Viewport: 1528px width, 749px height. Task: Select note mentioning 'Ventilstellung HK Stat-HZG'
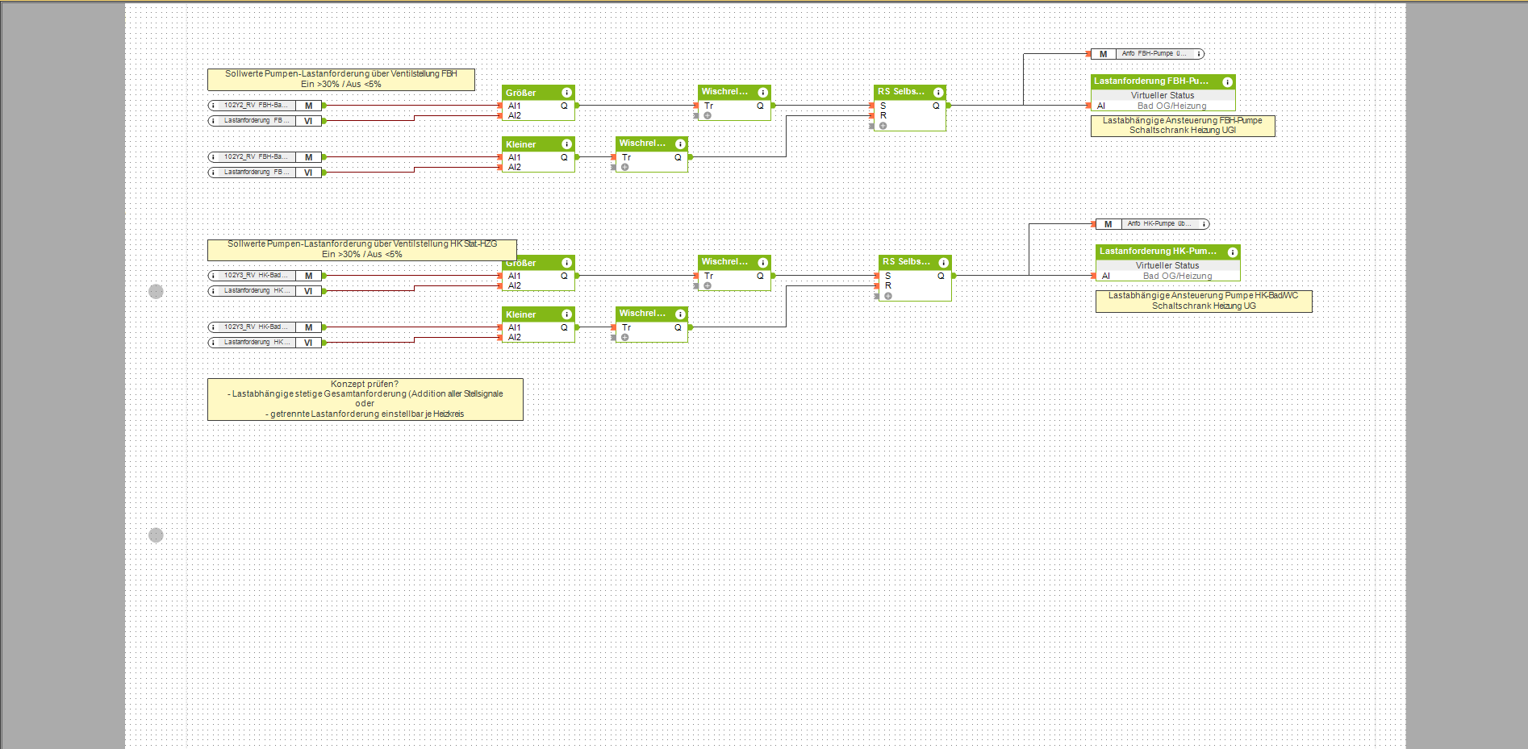point(362,249)
